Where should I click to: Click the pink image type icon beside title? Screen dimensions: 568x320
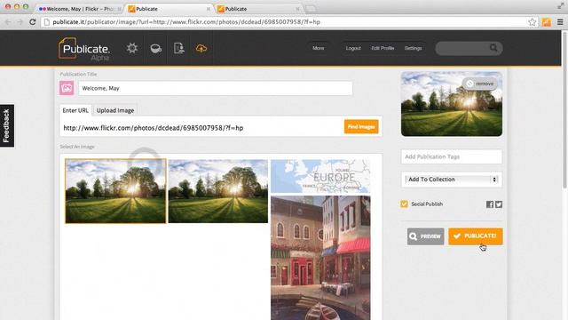[67, 88]
